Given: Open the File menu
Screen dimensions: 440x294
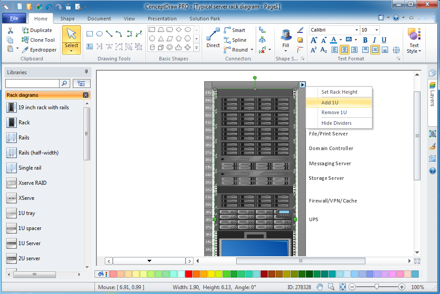Looking at the screenshot, I should (14, 19).
